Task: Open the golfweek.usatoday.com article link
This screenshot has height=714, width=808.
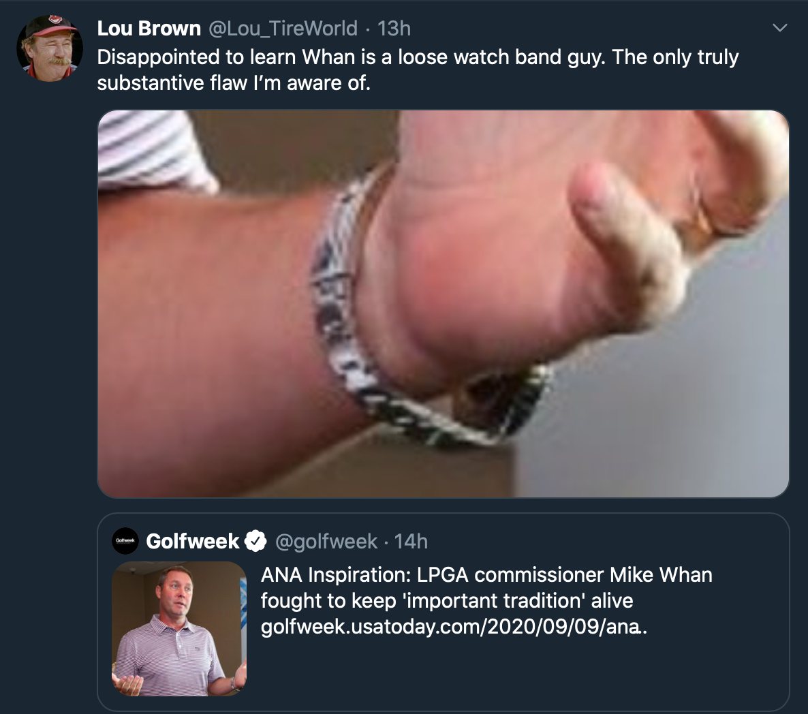Action: 454,626
